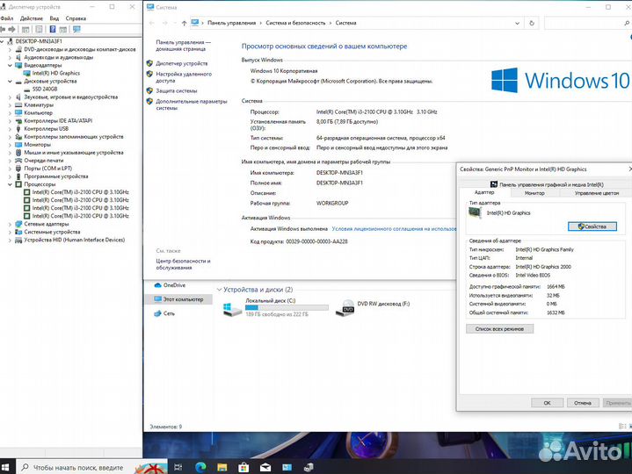Screen dimensions: 632x474
Task: Open Control Panel home page link
Action: (x=184, y=46)
